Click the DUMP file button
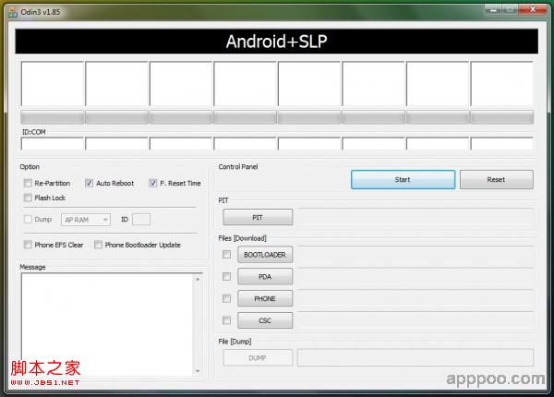 click(258, 358)
